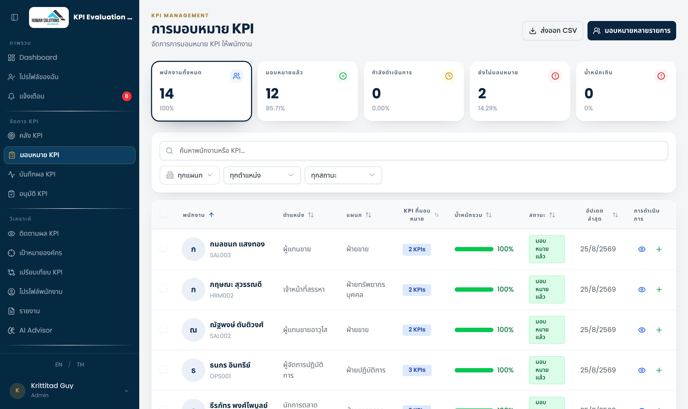Screen dimensions: 688x409
Task: Filter by ยังไม่มอบหมาย summary card
Action: tap(520, 91)
